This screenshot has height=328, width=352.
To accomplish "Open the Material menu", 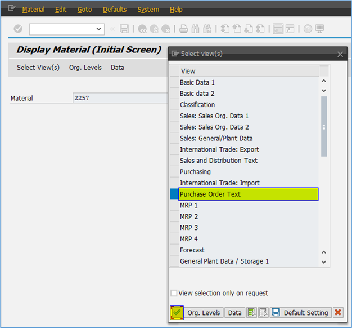I will pyautogui.click(x=33, y=10).
